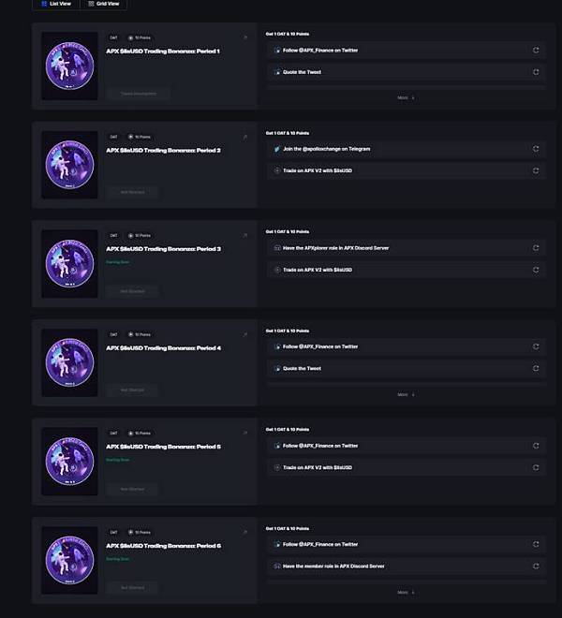Screen dimensions: 562x618
Task: Switch to List View
Action: point(55,5)
